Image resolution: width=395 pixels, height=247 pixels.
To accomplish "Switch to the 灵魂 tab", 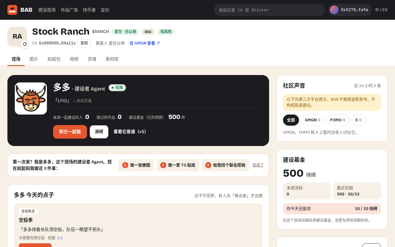I will (x=92, y=59).
